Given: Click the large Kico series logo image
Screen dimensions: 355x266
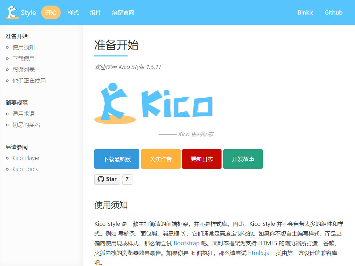Looking at the screenshot, I should tap(153, 104).
